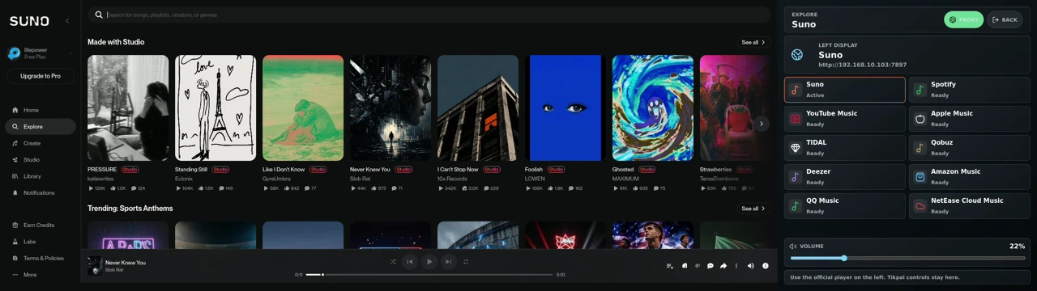The height and width of the screenshot is (291, 1037).
Task: Select TIDAL in the service list
Action: pos(845,148)
